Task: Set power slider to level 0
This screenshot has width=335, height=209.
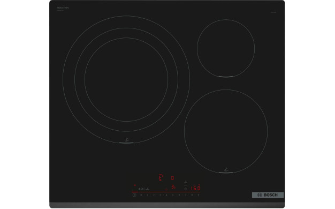Action: 141,195
